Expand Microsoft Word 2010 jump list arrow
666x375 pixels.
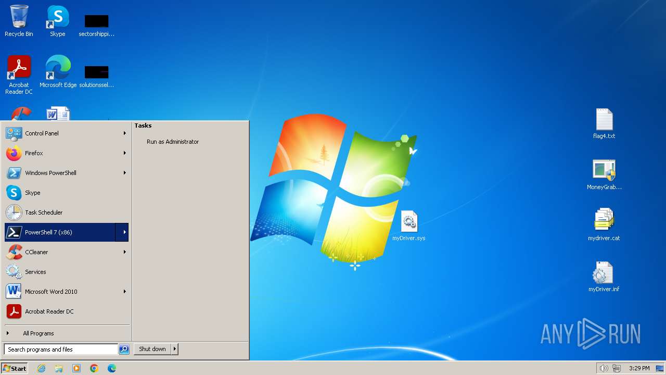(124, 292)
